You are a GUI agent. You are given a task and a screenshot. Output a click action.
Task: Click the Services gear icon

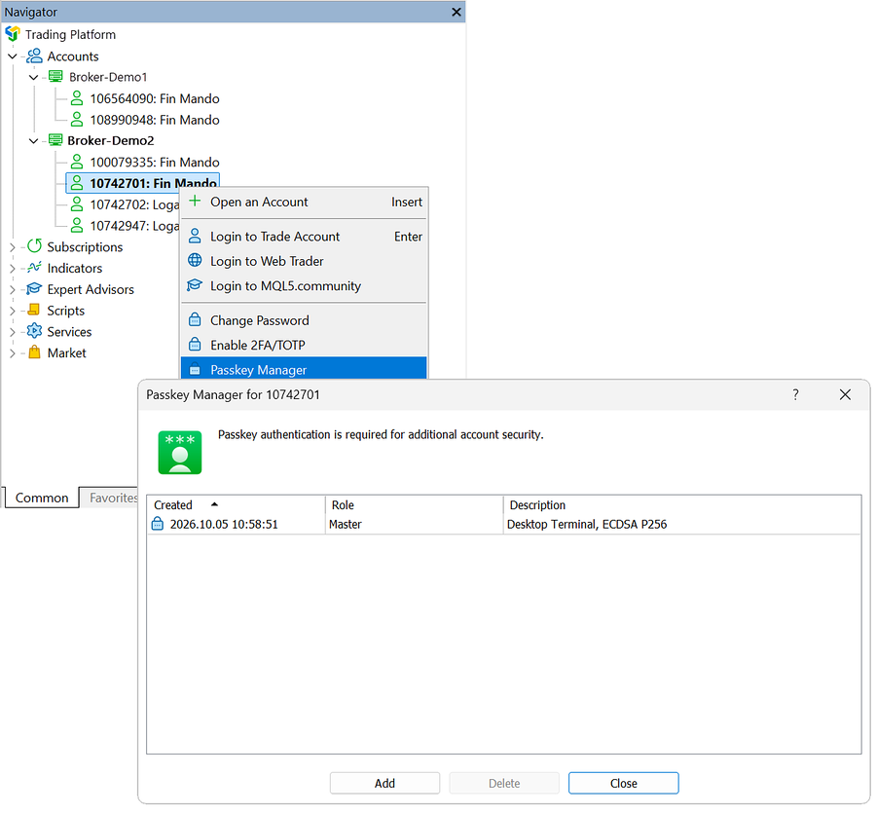[35, 331]
